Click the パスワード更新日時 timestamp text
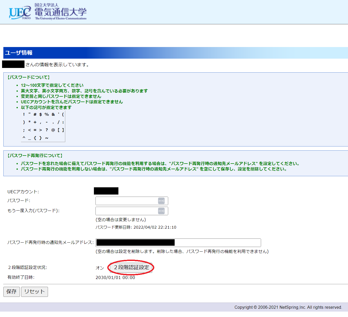Screen dimensions: 348x317 pos(136,227)
